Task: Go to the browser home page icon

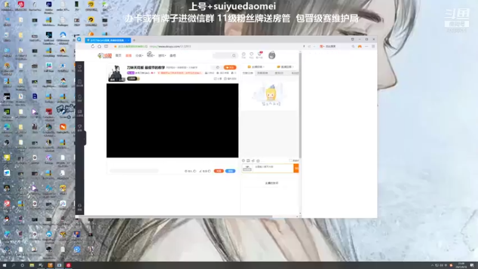Action: tap(99, 47)
